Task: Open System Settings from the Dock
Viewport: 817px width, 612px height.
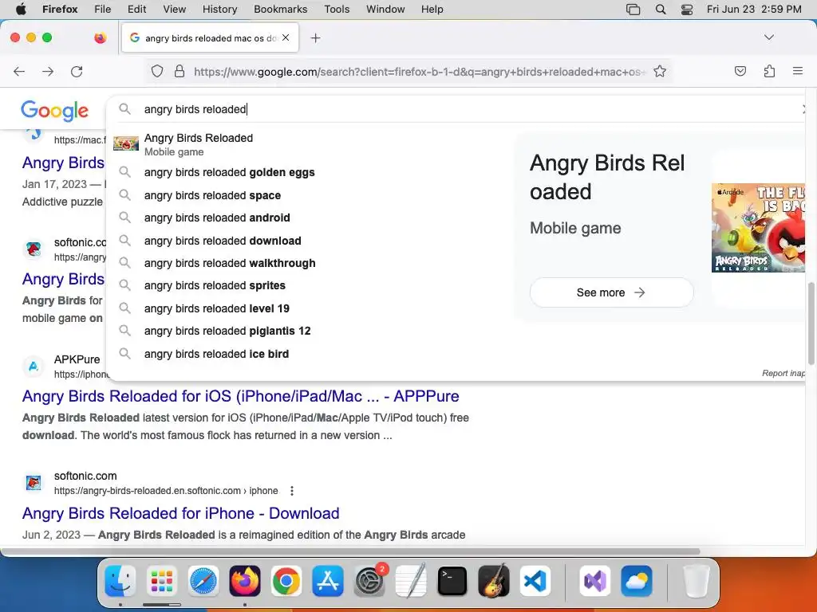Action: click(369, 581)
